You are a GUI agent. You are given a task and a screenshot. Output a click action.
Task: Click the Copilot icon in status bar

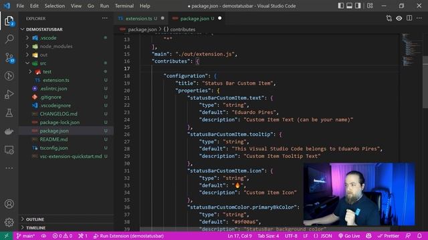click(x=368, y=236)
